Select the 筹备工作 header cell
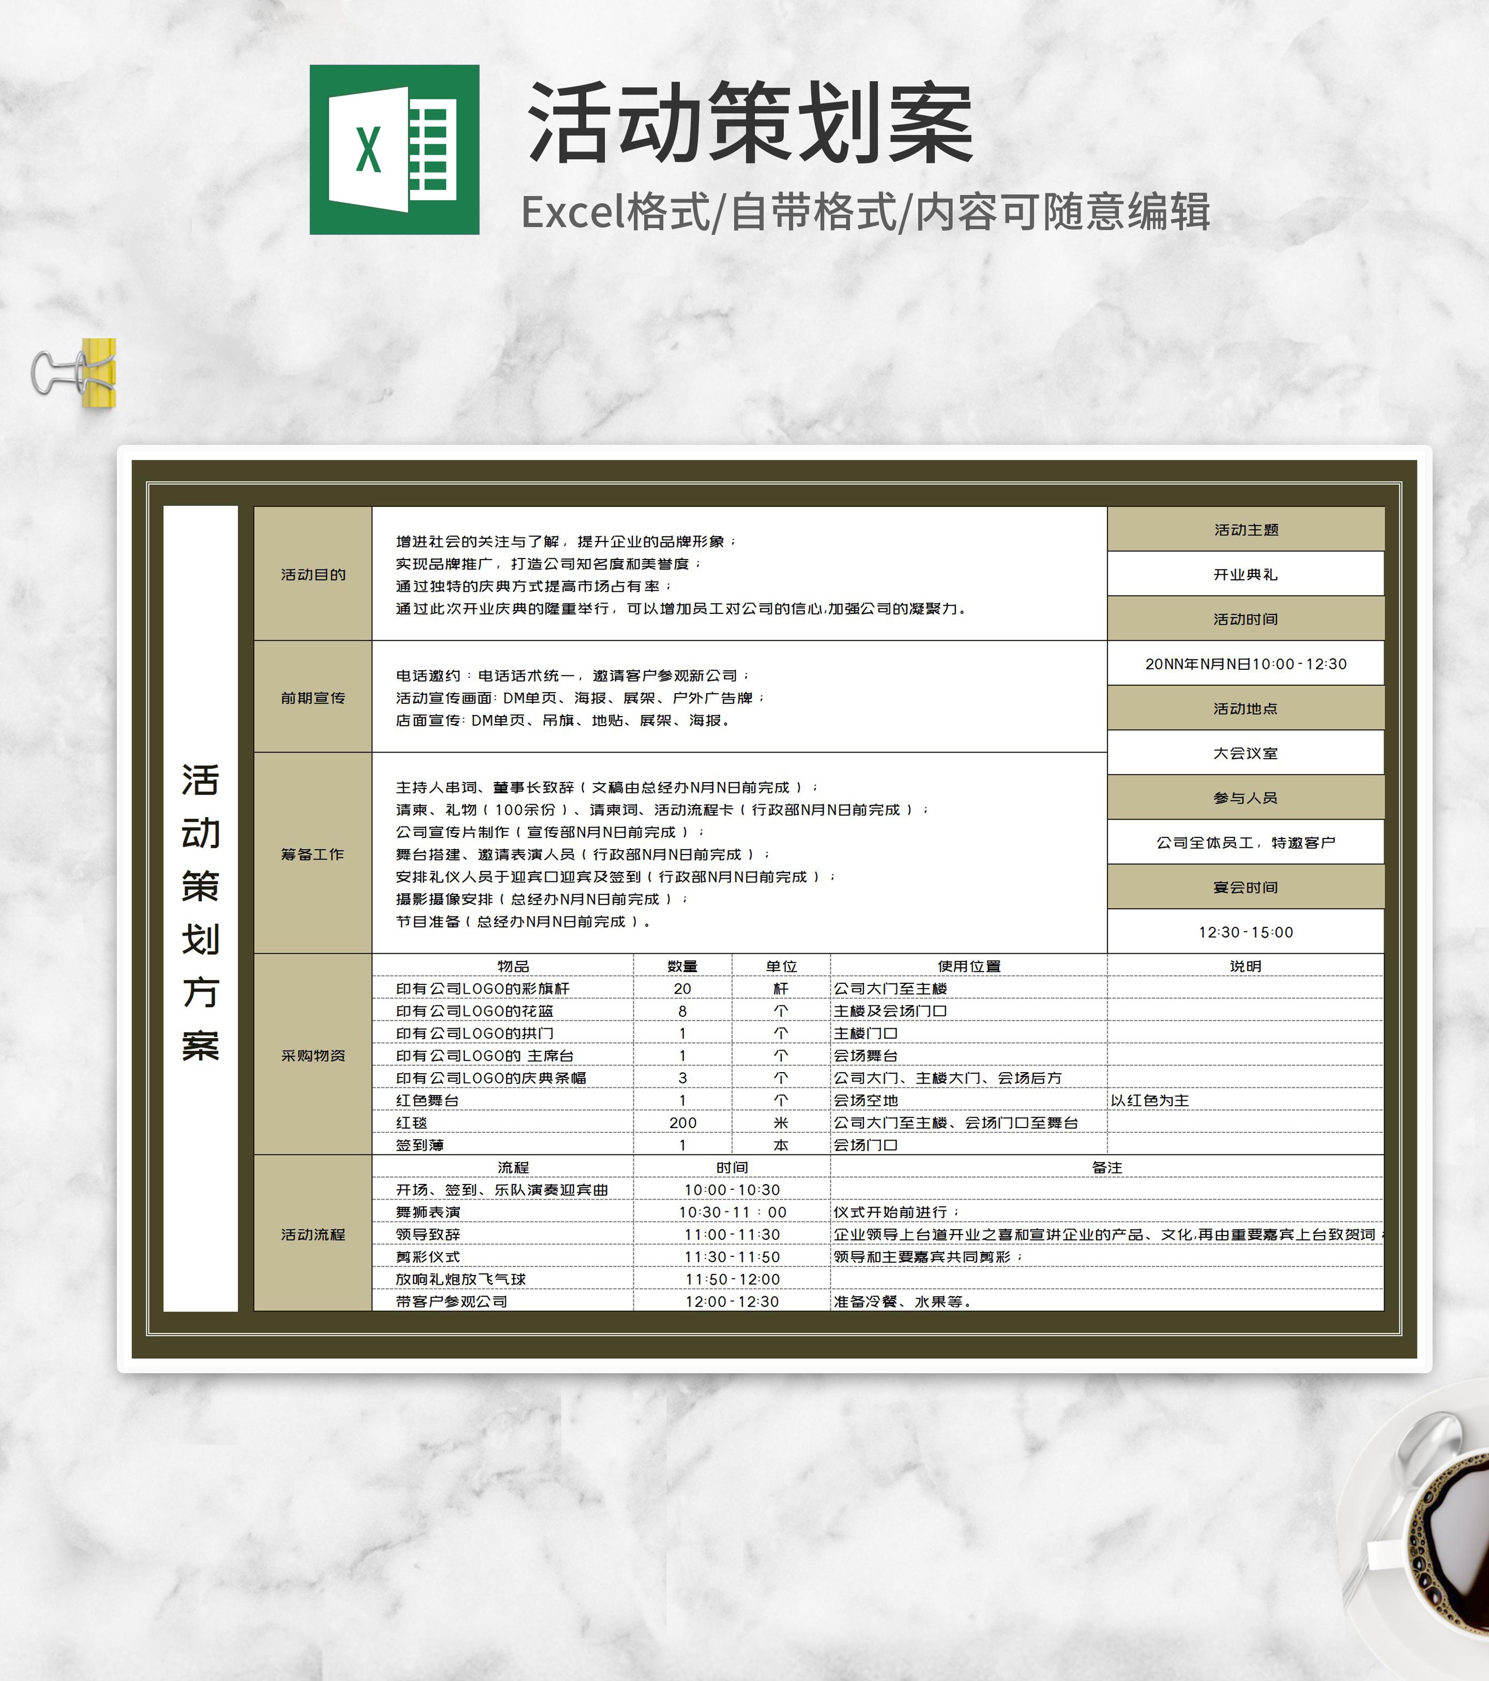 click(312, 853)
